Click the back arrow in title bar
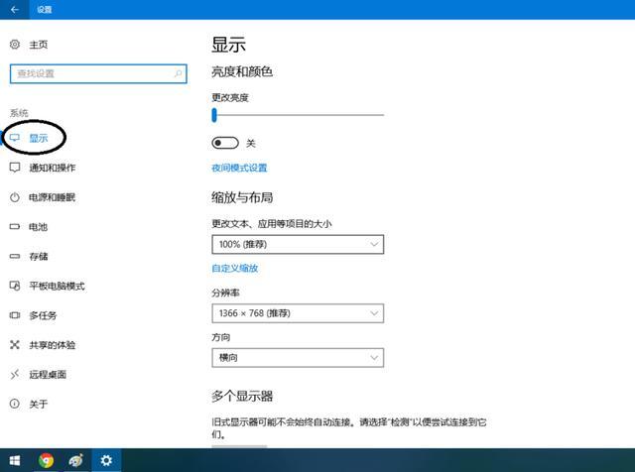Viewport: 635px width, 472px height. click(15, 9)
